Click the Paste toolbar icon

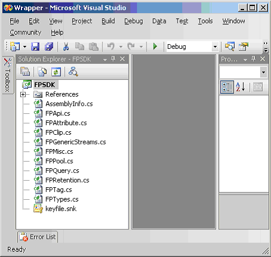94,47
